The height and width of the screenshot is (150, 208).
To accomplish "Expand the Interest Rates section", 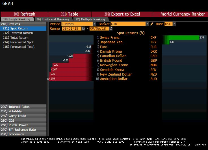I will coord(23,107).
